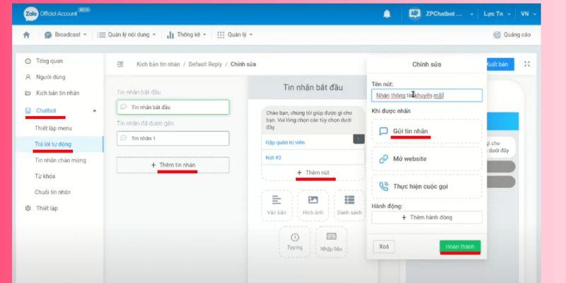566x283 pixels.
Task: Select the Tin nhắn bắt đầu message item
Action: 173,108
